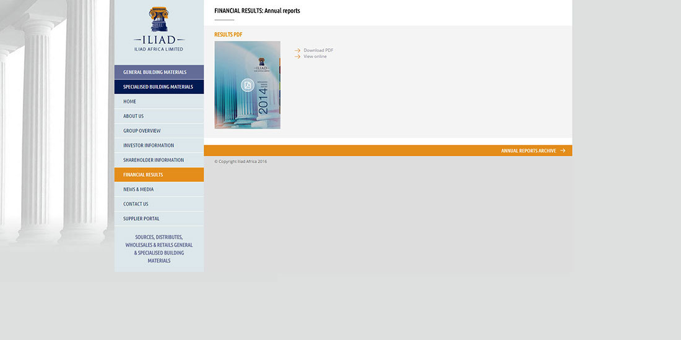Select General Building Materials tab
Image resolution: width=681 pixels, height=340 pixels.
coord(159,72)
